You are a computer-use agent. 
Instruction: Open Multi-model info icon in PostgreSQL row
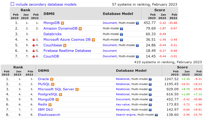tap(150, 95)
